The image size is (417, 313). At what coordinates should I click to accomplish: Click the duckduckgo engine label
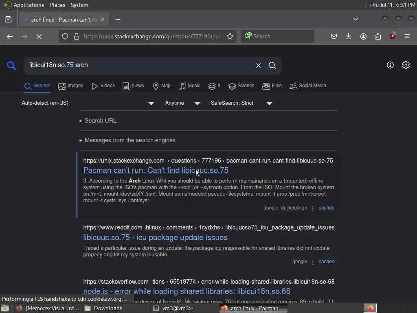294,208
